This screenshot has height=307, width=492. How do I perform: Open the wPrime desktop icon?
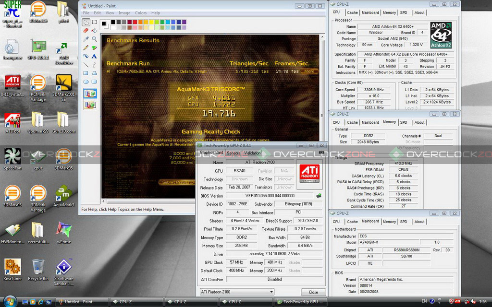64,233
